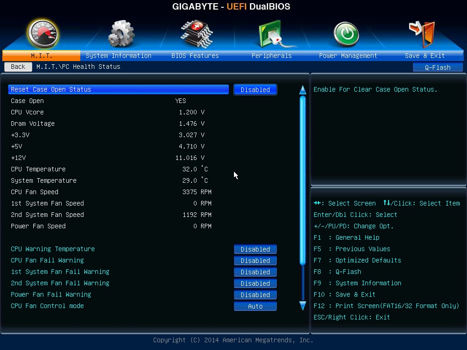The width and height of the screenshot is (467, 350).
Task: Open the CPU Fan Control mode Auto option
Action: click(255, 306)
